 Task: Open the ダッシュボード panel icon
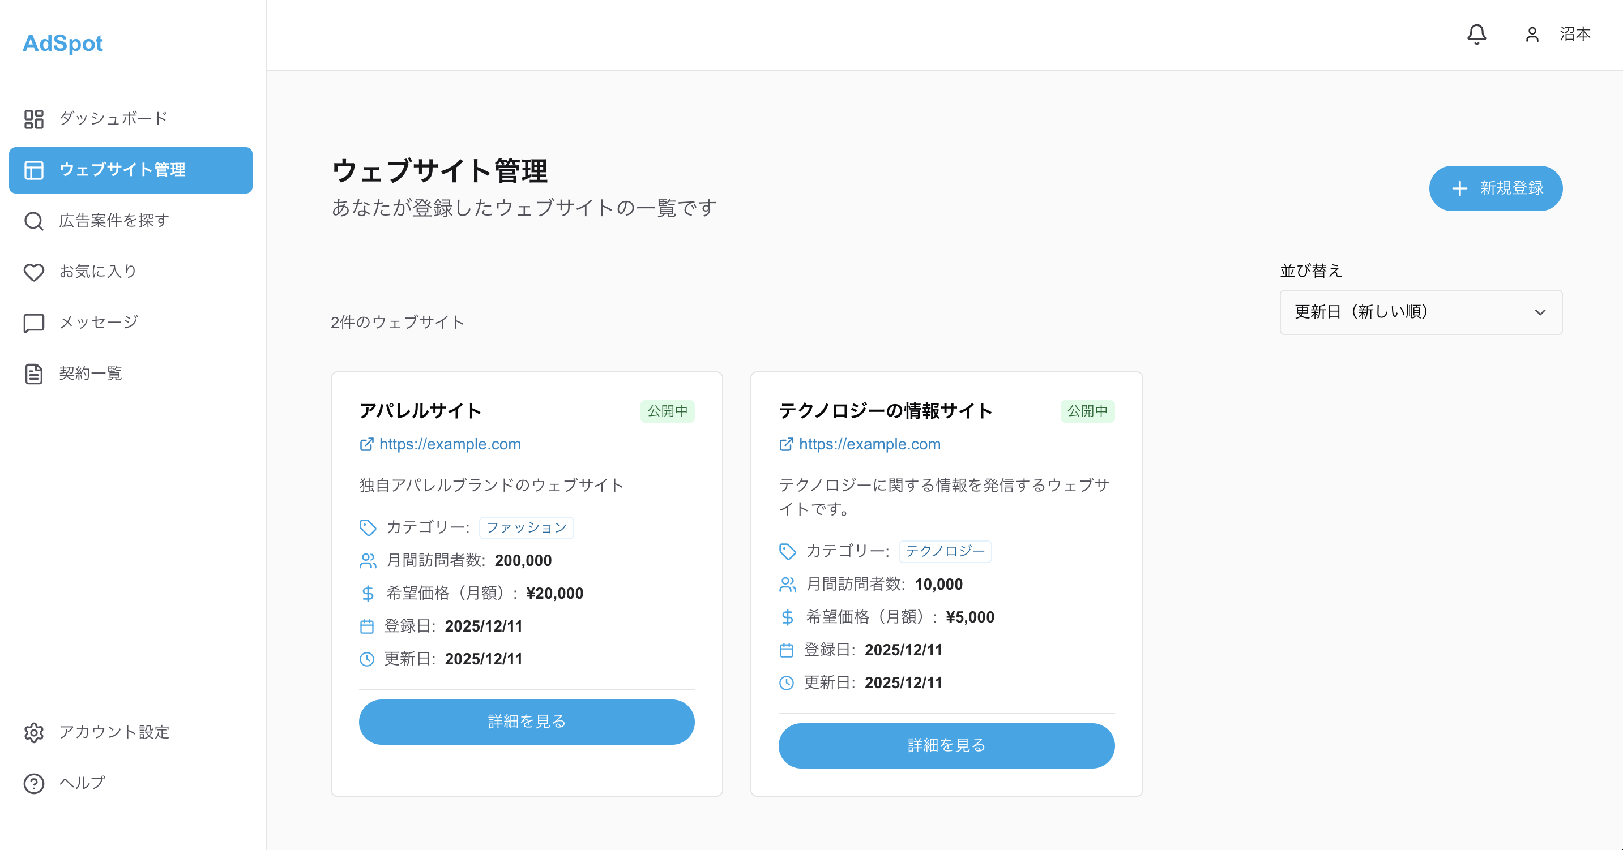tap(34, 118)
